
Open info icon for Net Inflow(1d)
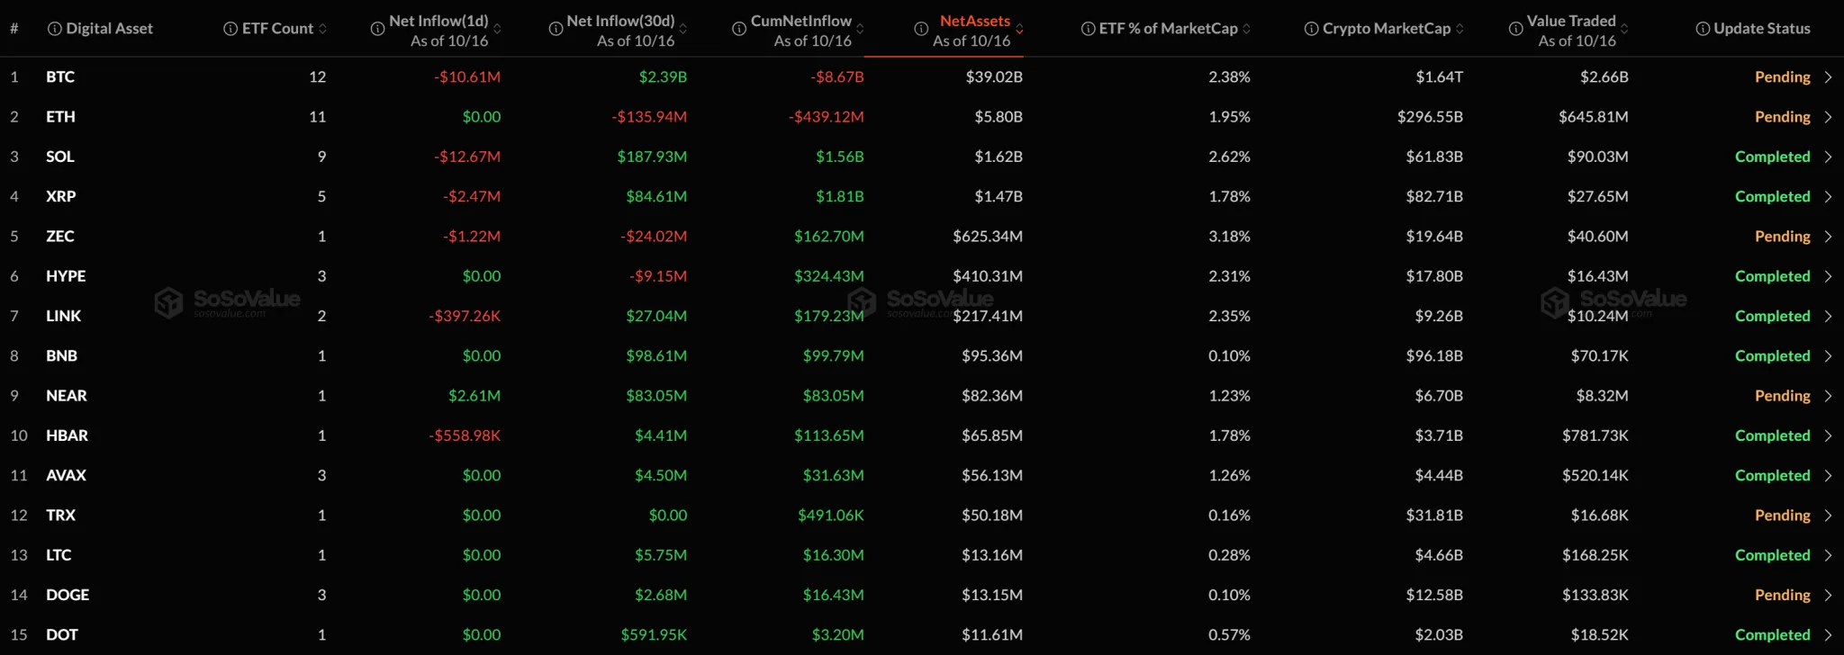[378, 29]
